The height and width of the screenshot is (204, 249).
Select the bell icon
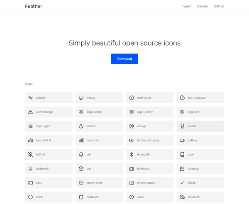point(81,155)
